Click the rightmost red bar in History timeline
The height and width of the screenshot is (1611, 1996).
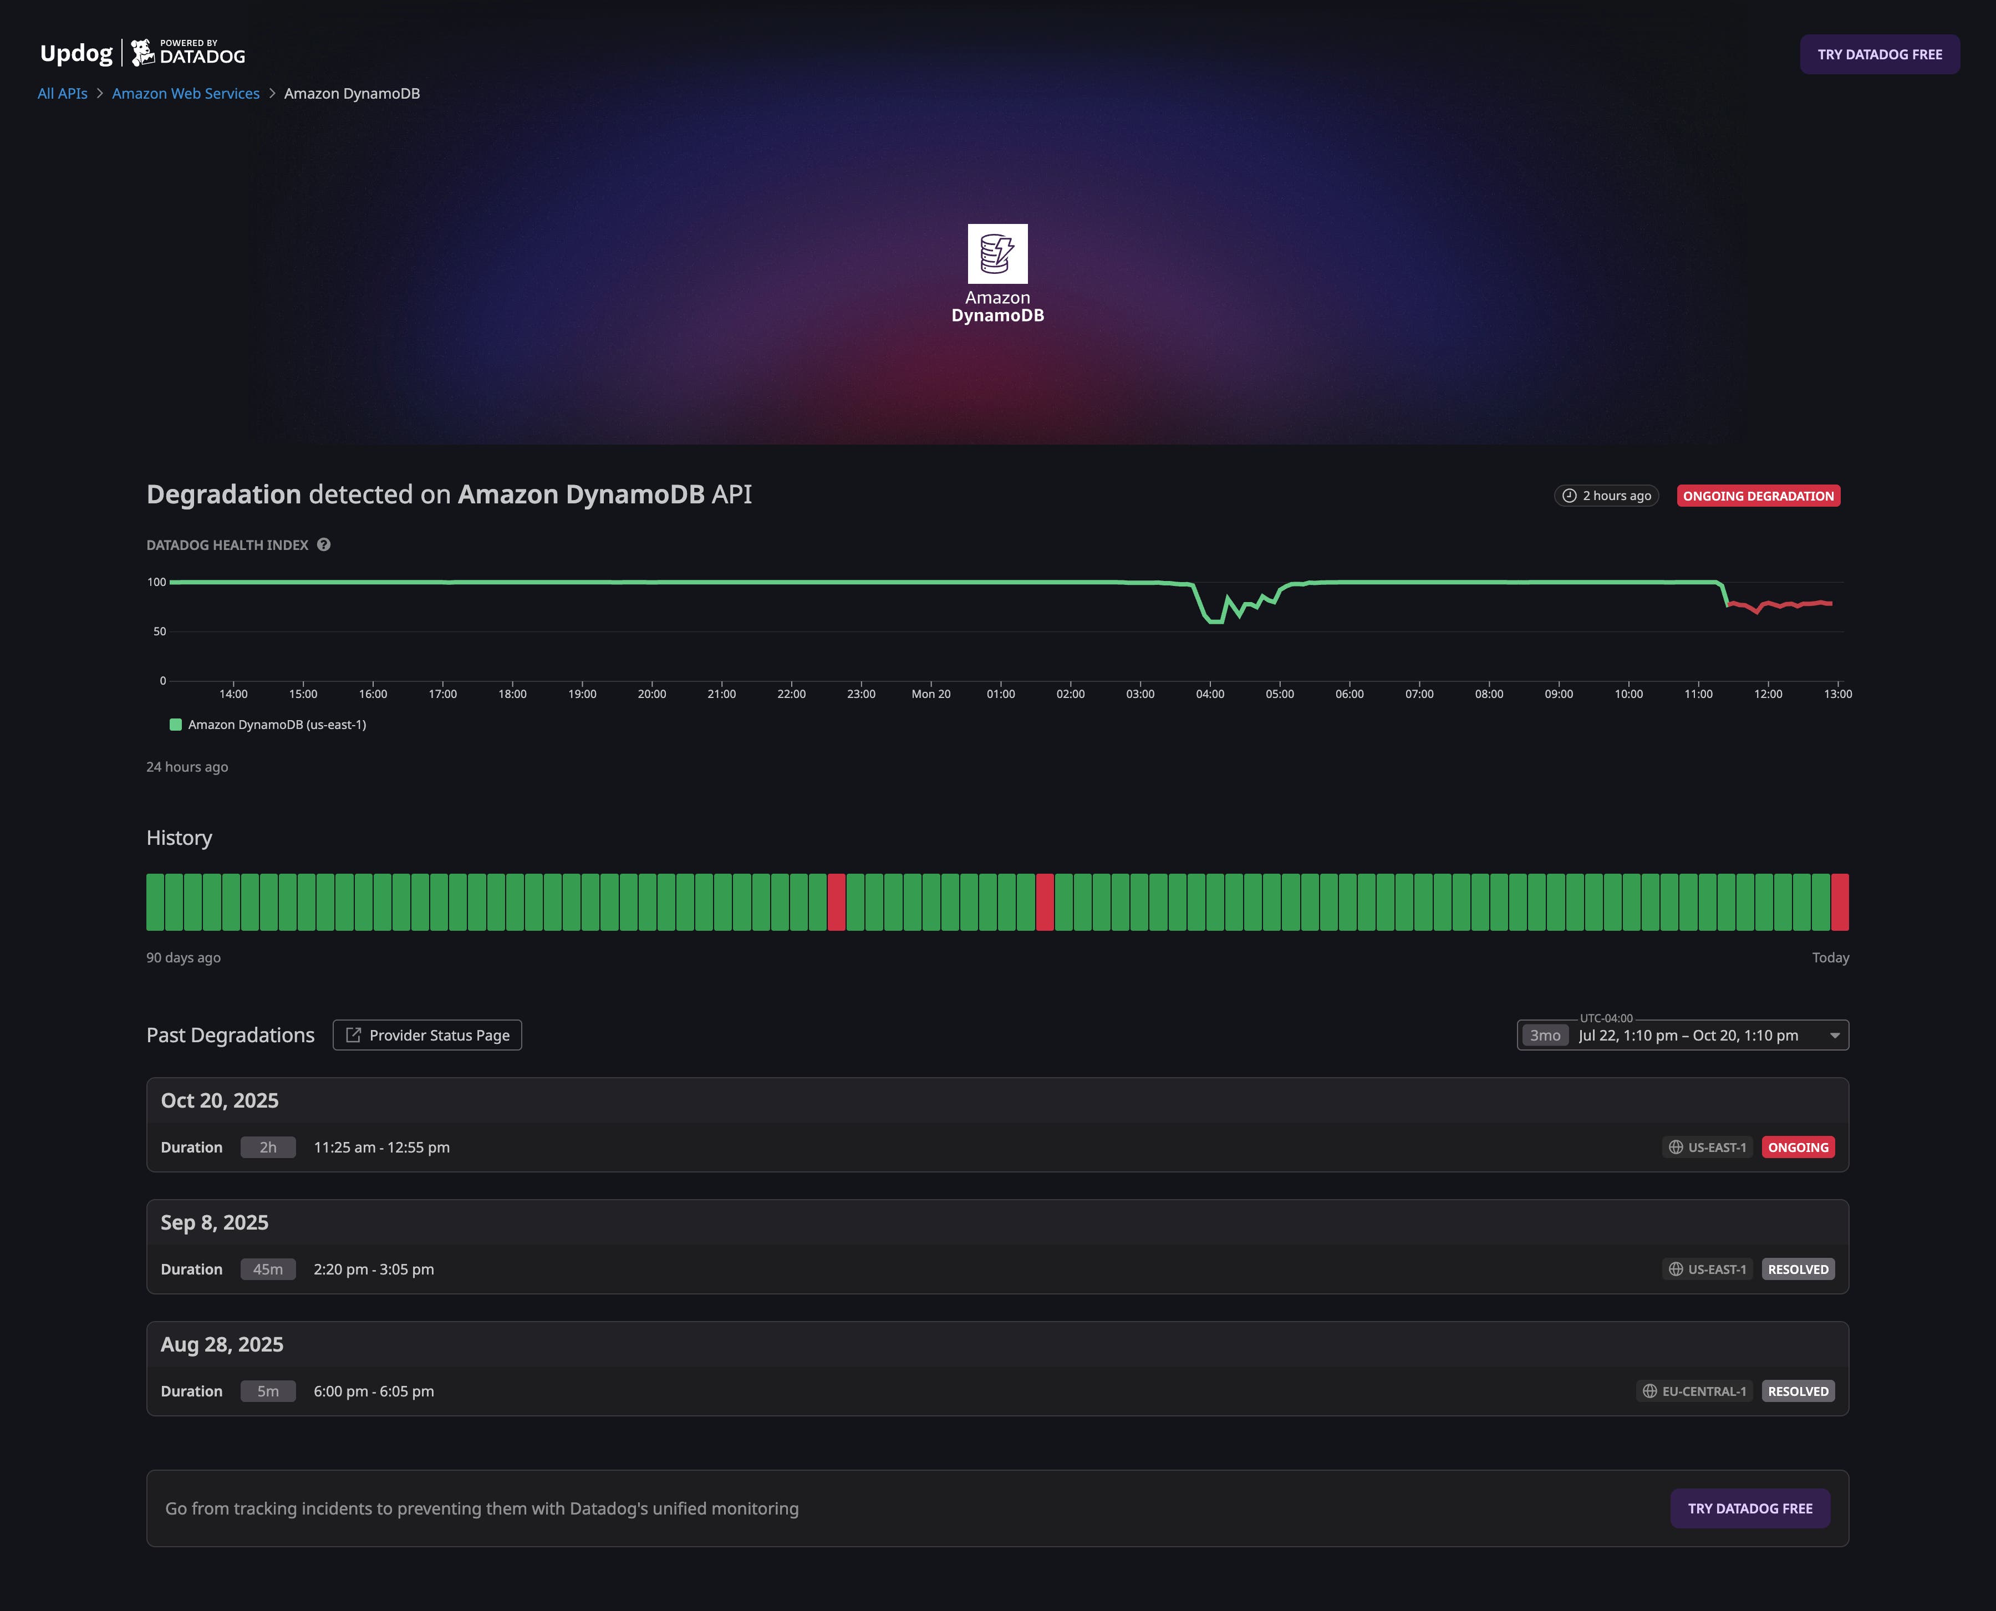tap(1840, 901)
